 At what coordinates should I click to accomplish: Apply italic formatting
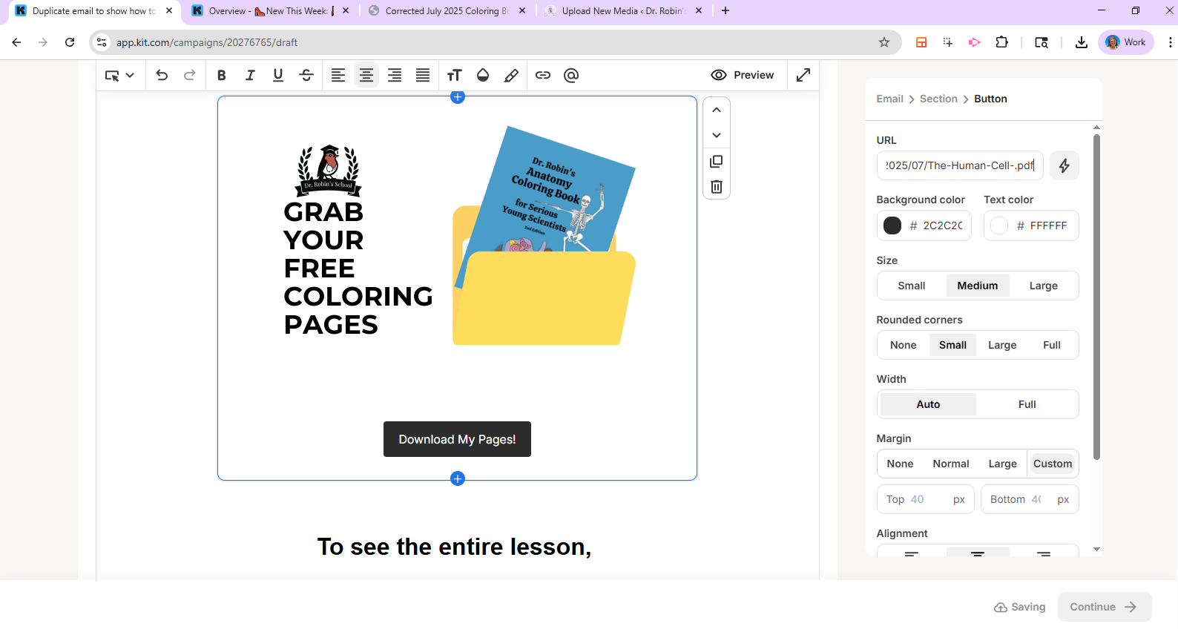click(250, 75)
